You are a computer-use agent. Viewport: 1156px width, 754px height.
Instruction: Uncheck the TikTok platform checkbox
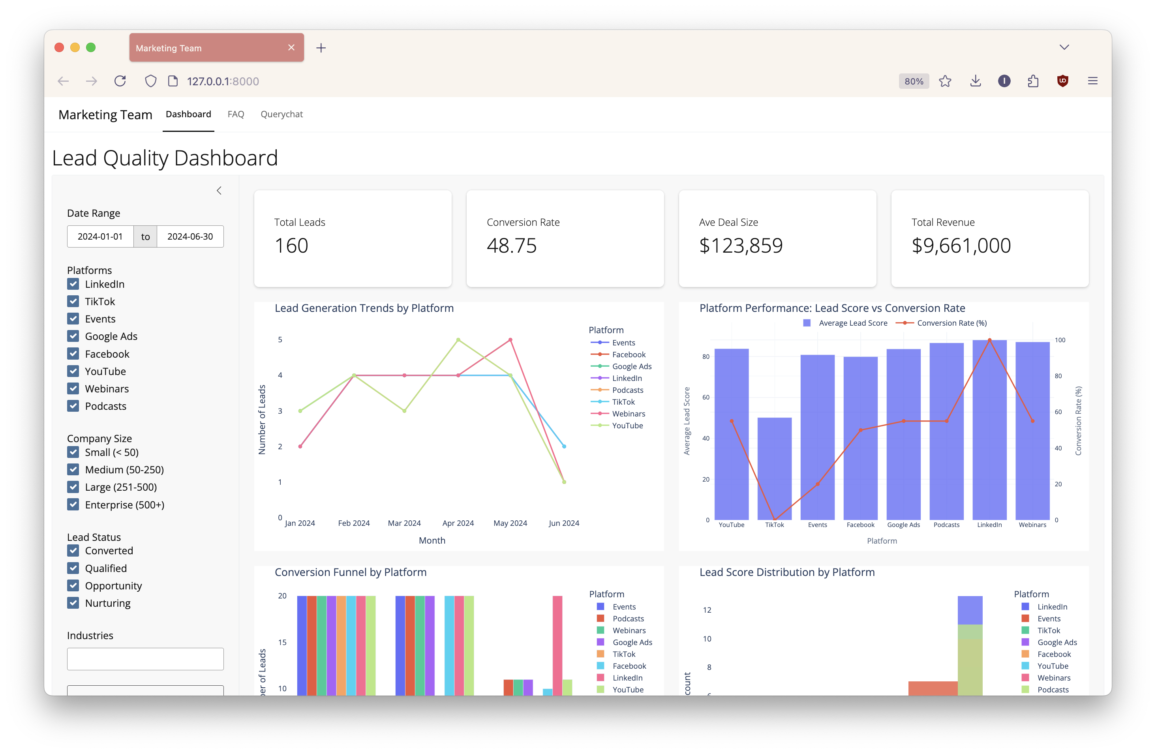click(73, 302)
